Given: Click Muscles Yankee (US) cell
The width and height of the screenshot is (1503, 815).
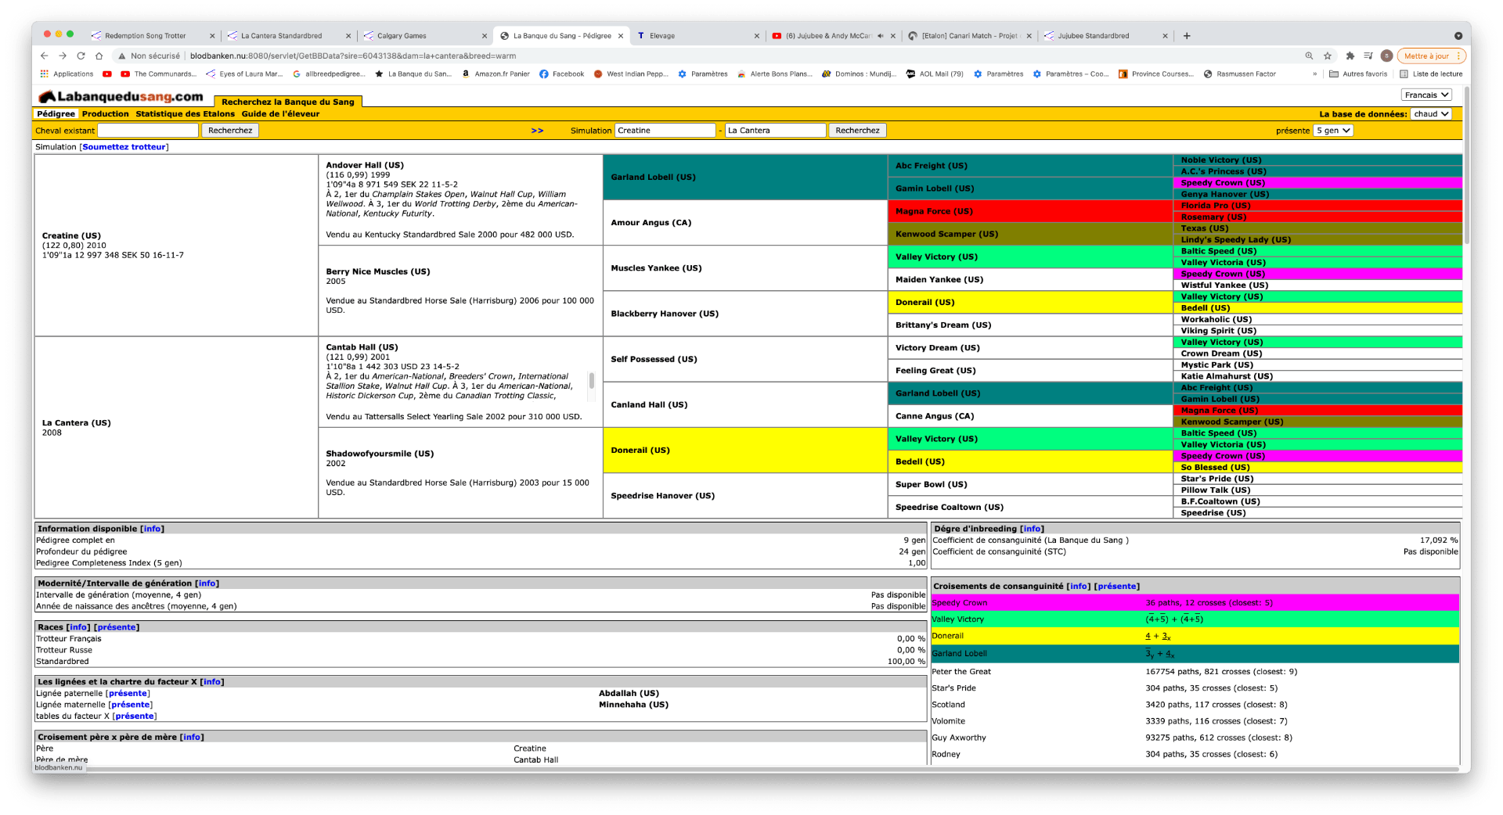Looking at the screenshot, I should tap(744, 268).
